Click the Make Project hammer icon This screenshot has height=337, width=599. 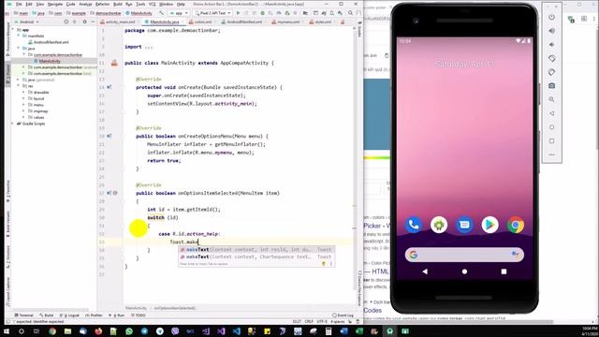pyautogui.click(x=162, y=13)
